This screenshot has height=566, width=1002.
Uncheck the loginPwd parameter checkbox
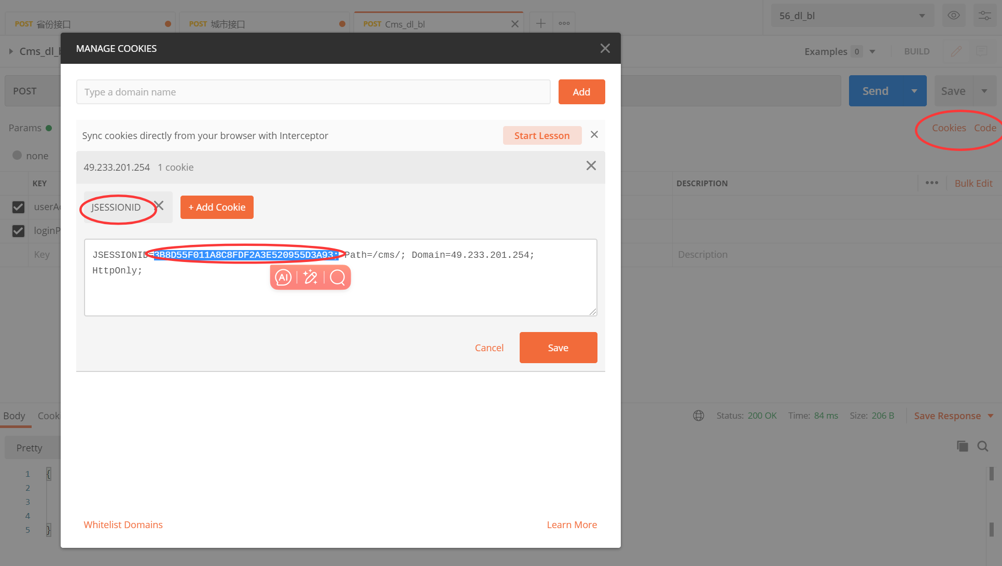[18, 231]
